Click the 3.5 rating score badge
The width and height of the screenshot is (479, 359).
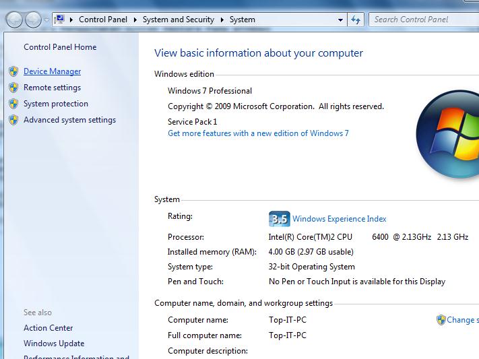click(x=279, y=219)
